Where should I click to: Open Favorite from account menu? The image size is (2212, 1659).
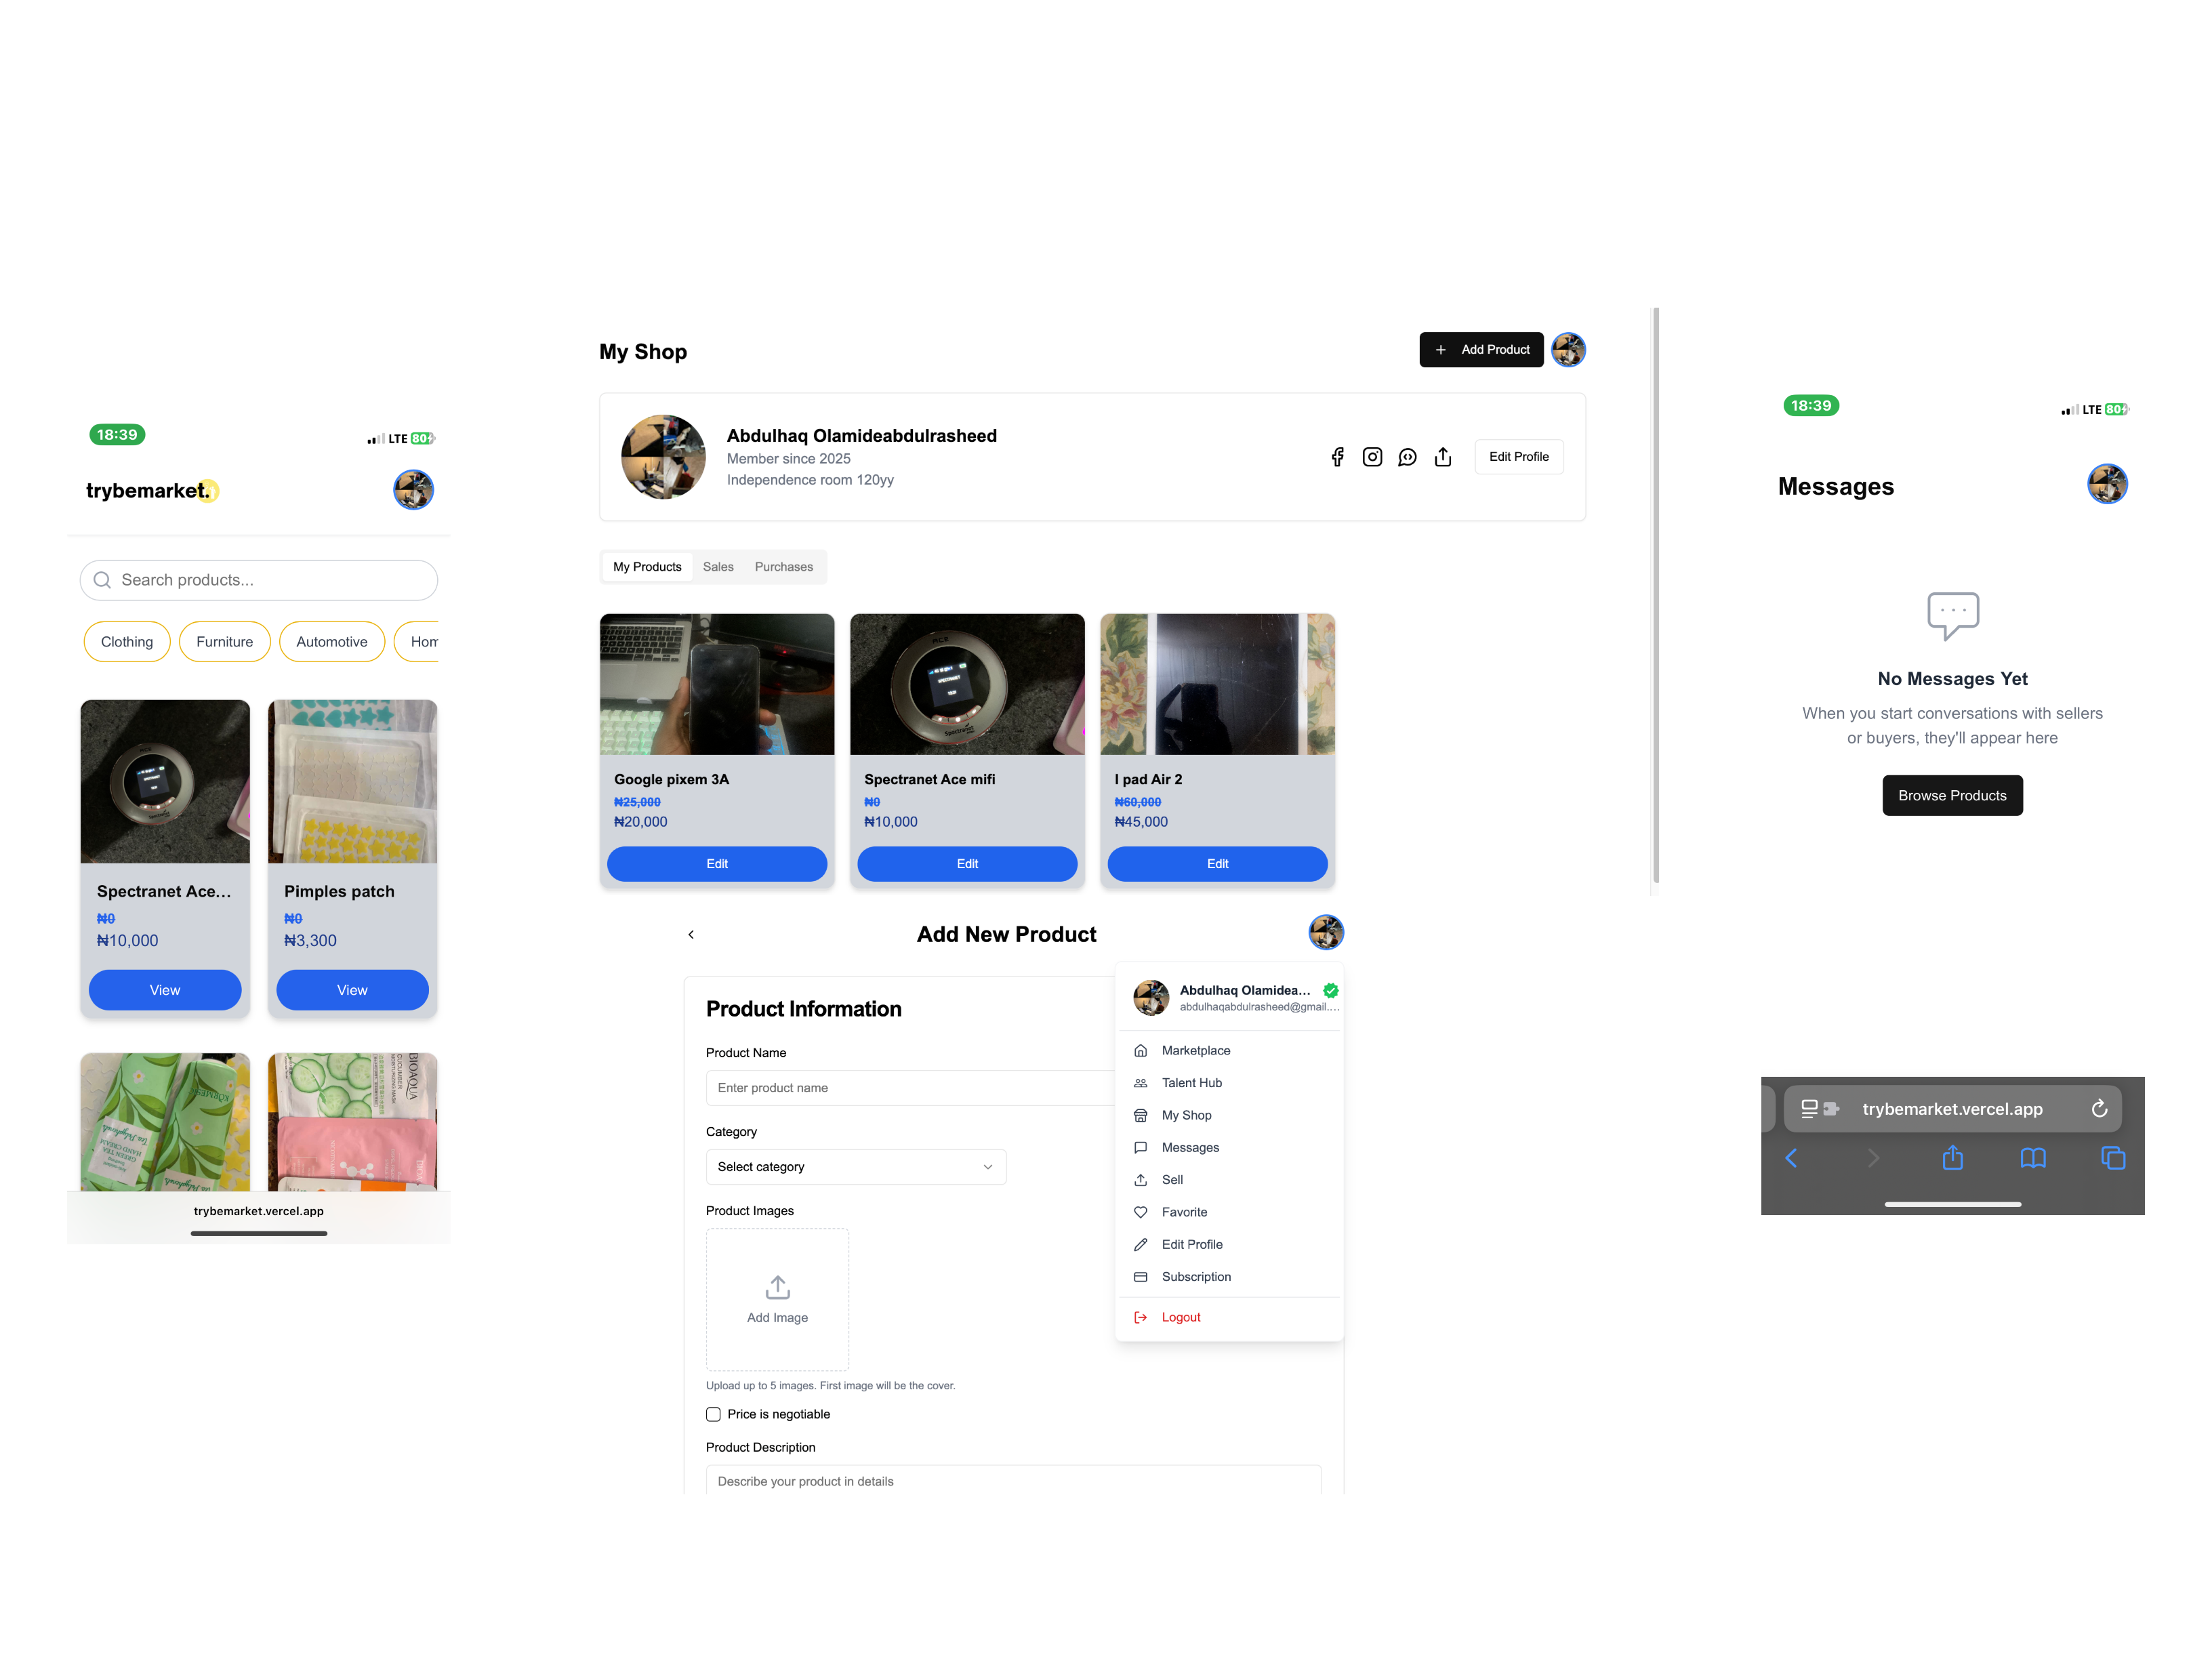point(1229,1212)
